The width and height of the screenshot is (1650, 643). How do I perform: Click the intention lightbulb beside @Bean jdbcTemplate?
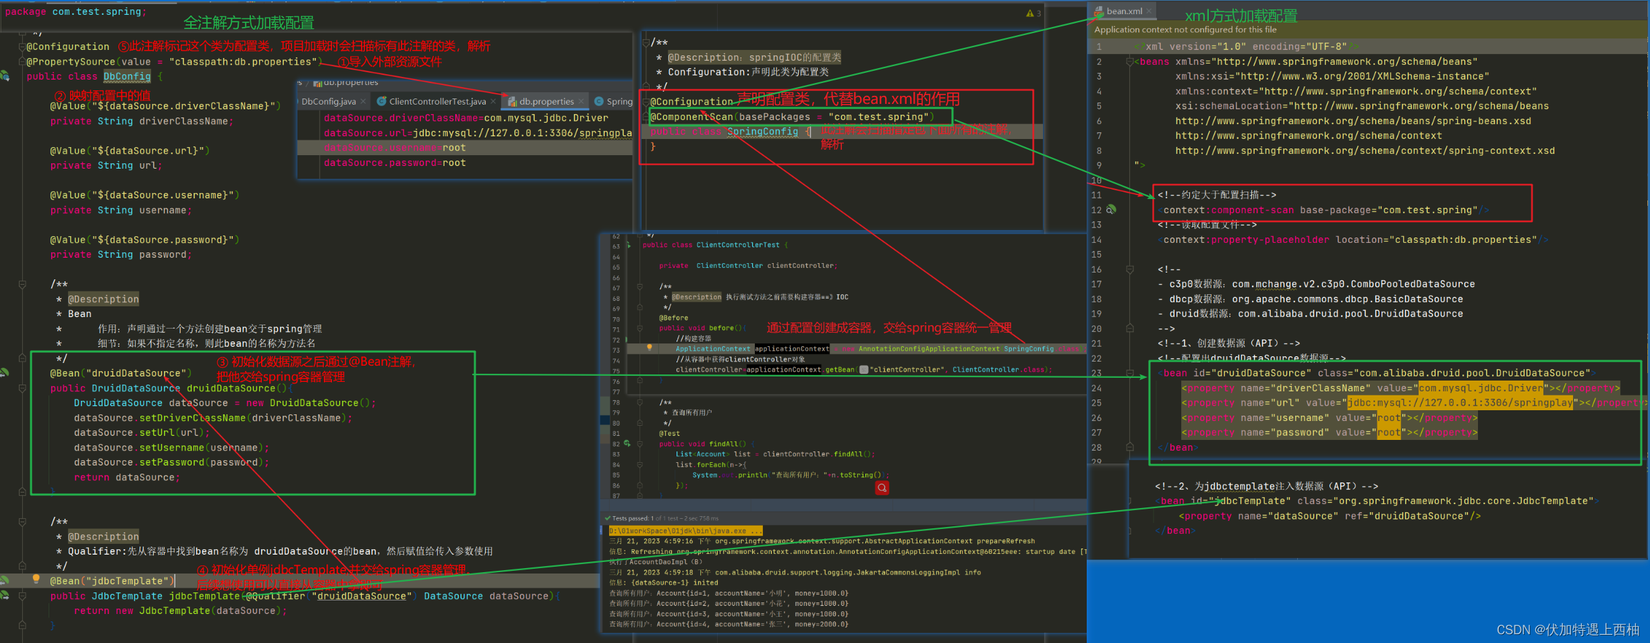[36, 579]
